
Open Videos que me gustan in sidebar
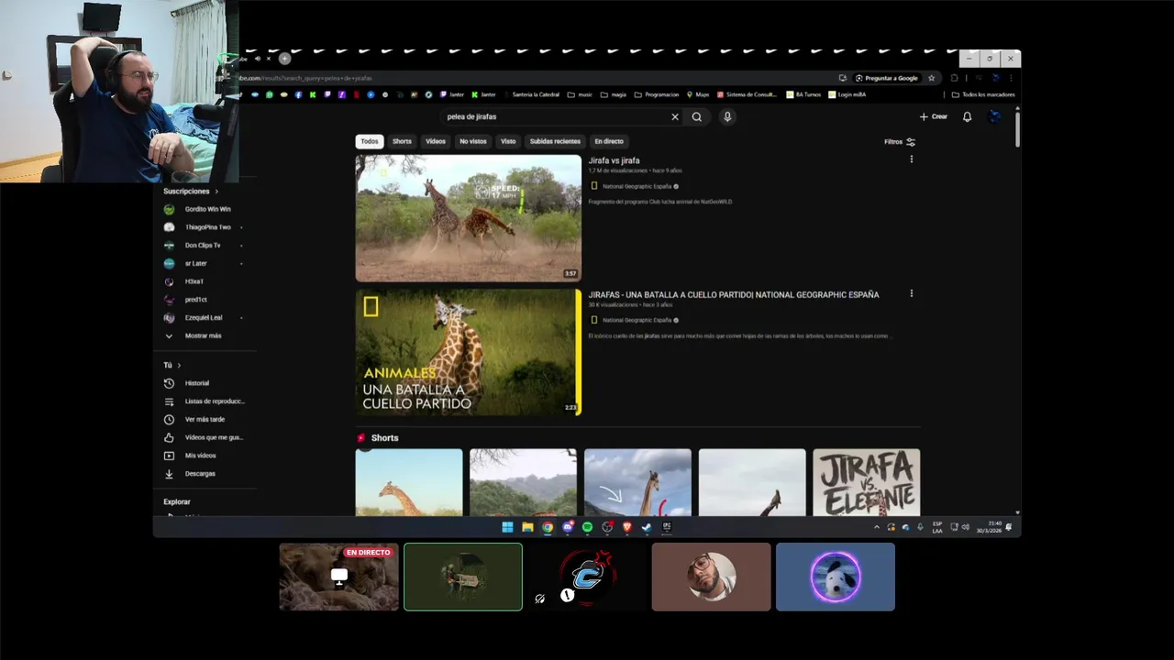point(204,437)
